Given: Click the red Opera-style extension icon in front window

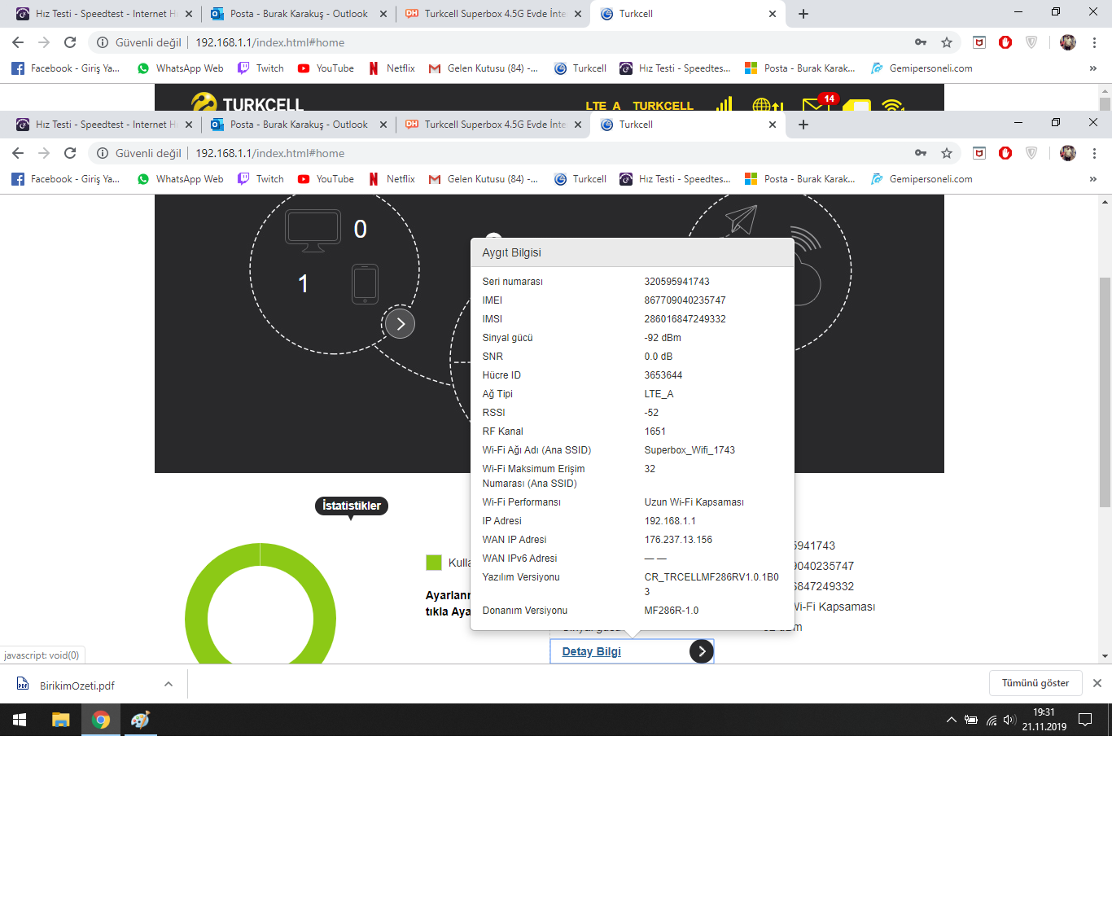Looking at the screenshot, I should (1005, 153).
